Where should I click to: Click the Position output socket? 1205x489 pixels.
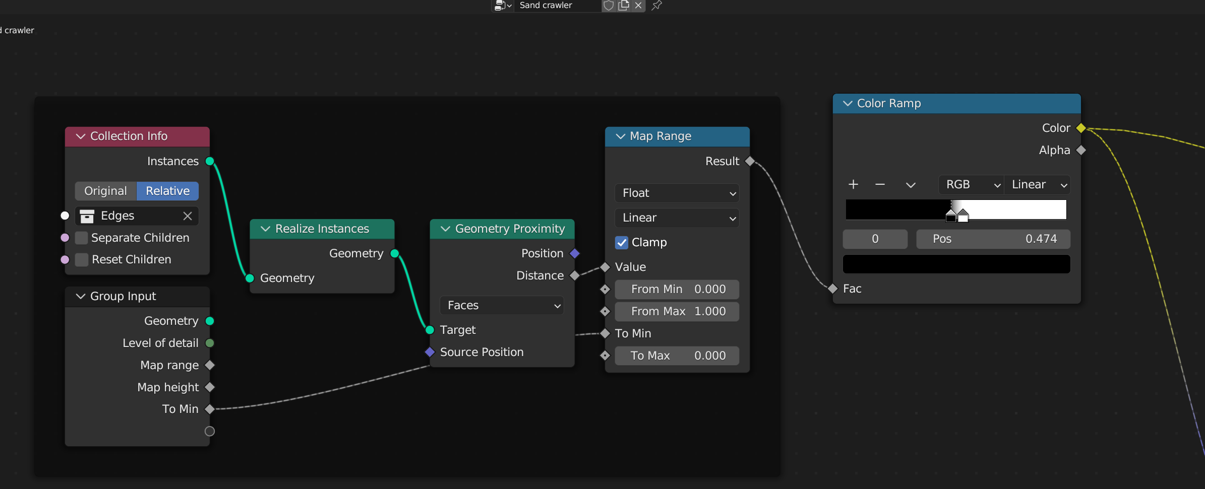pyautogui.click(x=574, y=253)
